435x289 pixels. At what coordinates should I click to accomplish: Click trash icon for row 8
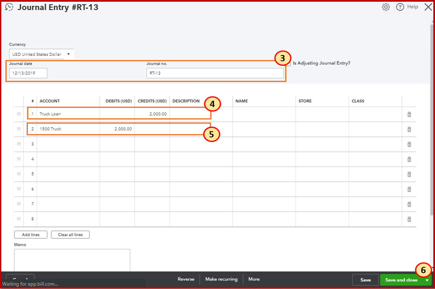[409, 219]
